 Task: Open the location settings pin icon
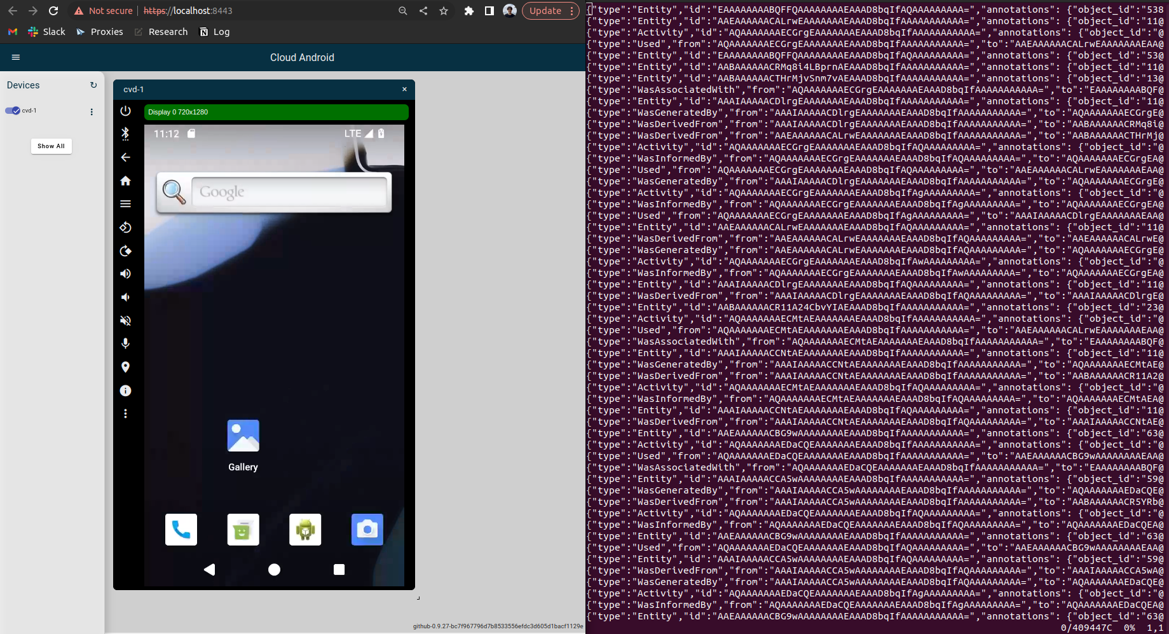pos(125,367)
